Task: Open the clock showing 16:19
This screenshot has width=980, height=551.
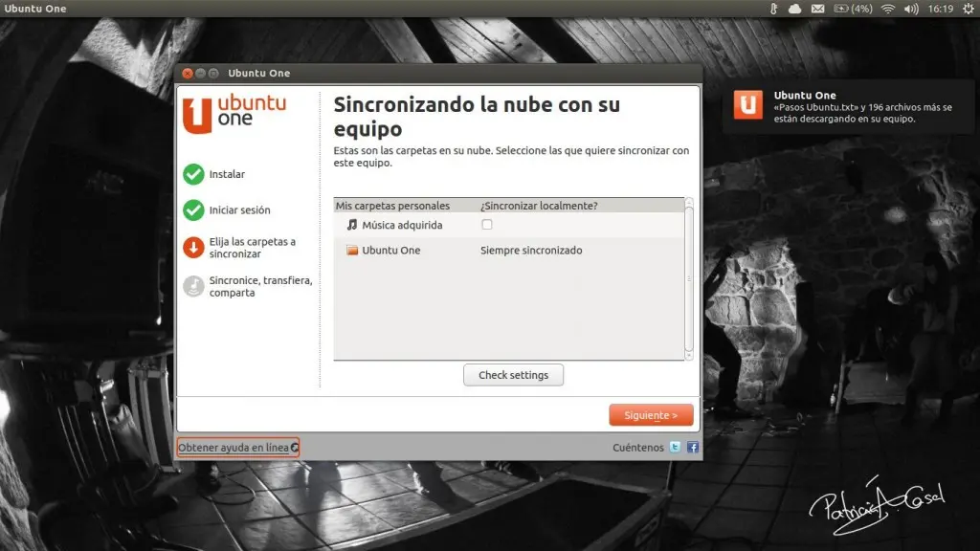Action: pos(941,9)
